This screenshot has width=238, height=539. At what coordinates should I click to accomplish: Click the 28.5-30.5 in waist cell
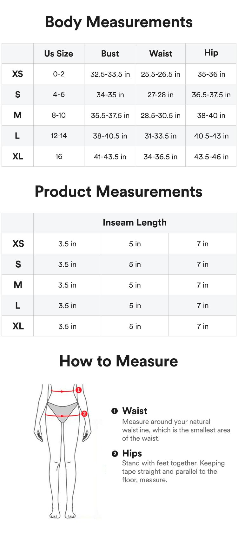click(x=160, y=115)
